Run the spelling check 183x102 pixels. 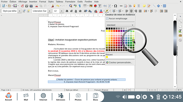tap(75, 6)
